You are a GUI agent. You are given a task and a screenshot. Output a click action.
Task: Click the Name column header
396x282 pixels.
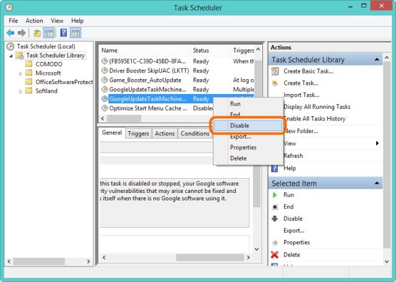click(x=144, y=51)
